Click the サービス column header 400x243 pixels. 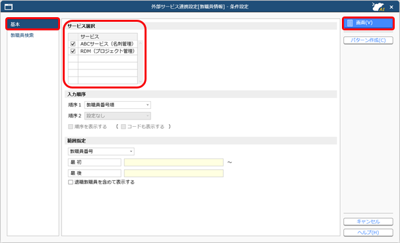108,37
